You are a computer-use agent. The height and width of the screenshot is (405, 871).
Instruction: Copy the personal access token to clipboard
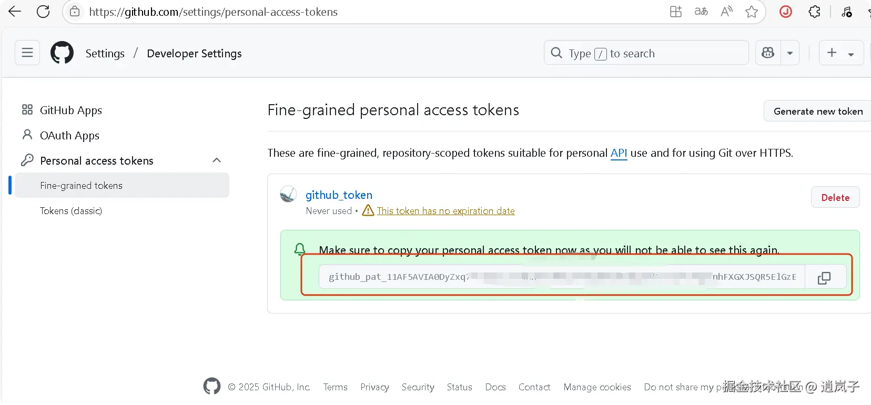pos(824,278)
